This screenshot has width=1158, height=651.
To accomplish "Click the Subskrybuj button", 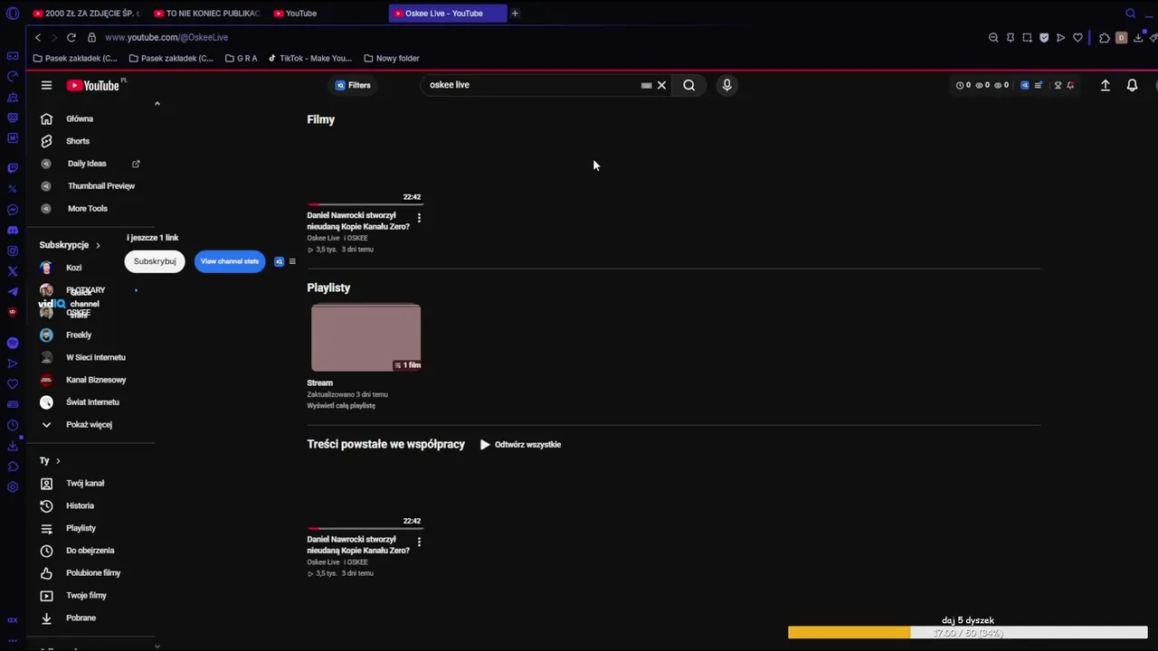I will [x=155, y=261].
